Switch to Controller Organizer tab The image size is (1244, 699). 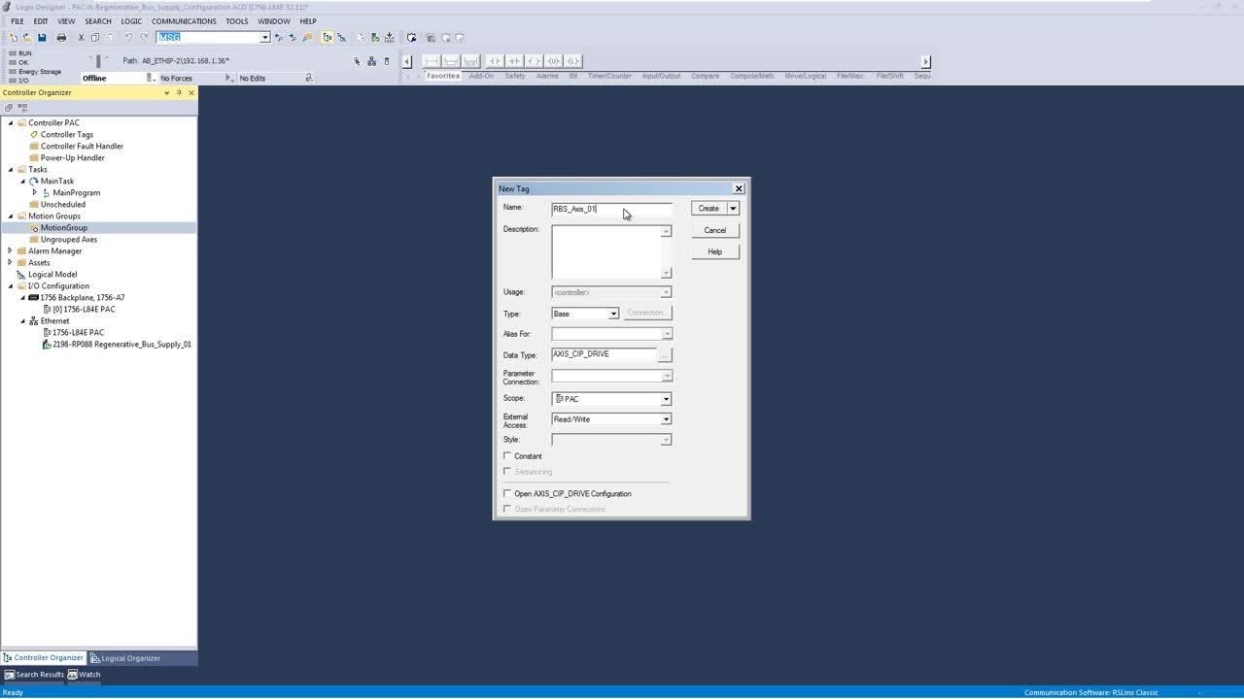coord(44,658)
